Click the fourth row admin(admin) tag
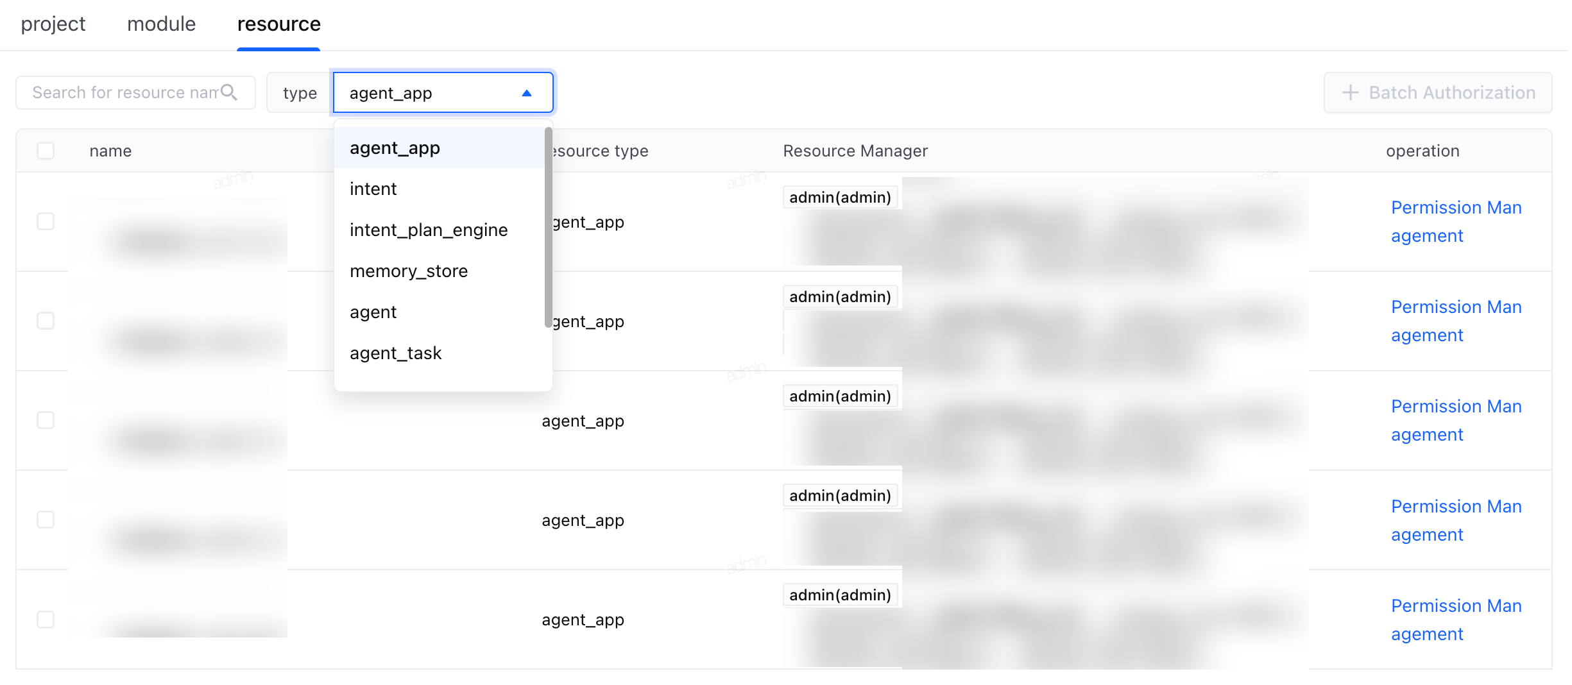 pos(840,496)
